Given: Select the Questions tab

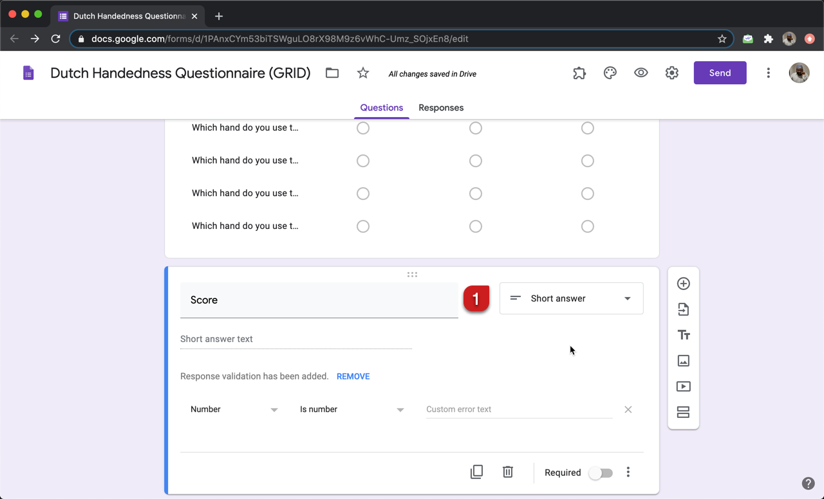Looking at the screenshot, I should pyautogui.click(x=381, y=108).
